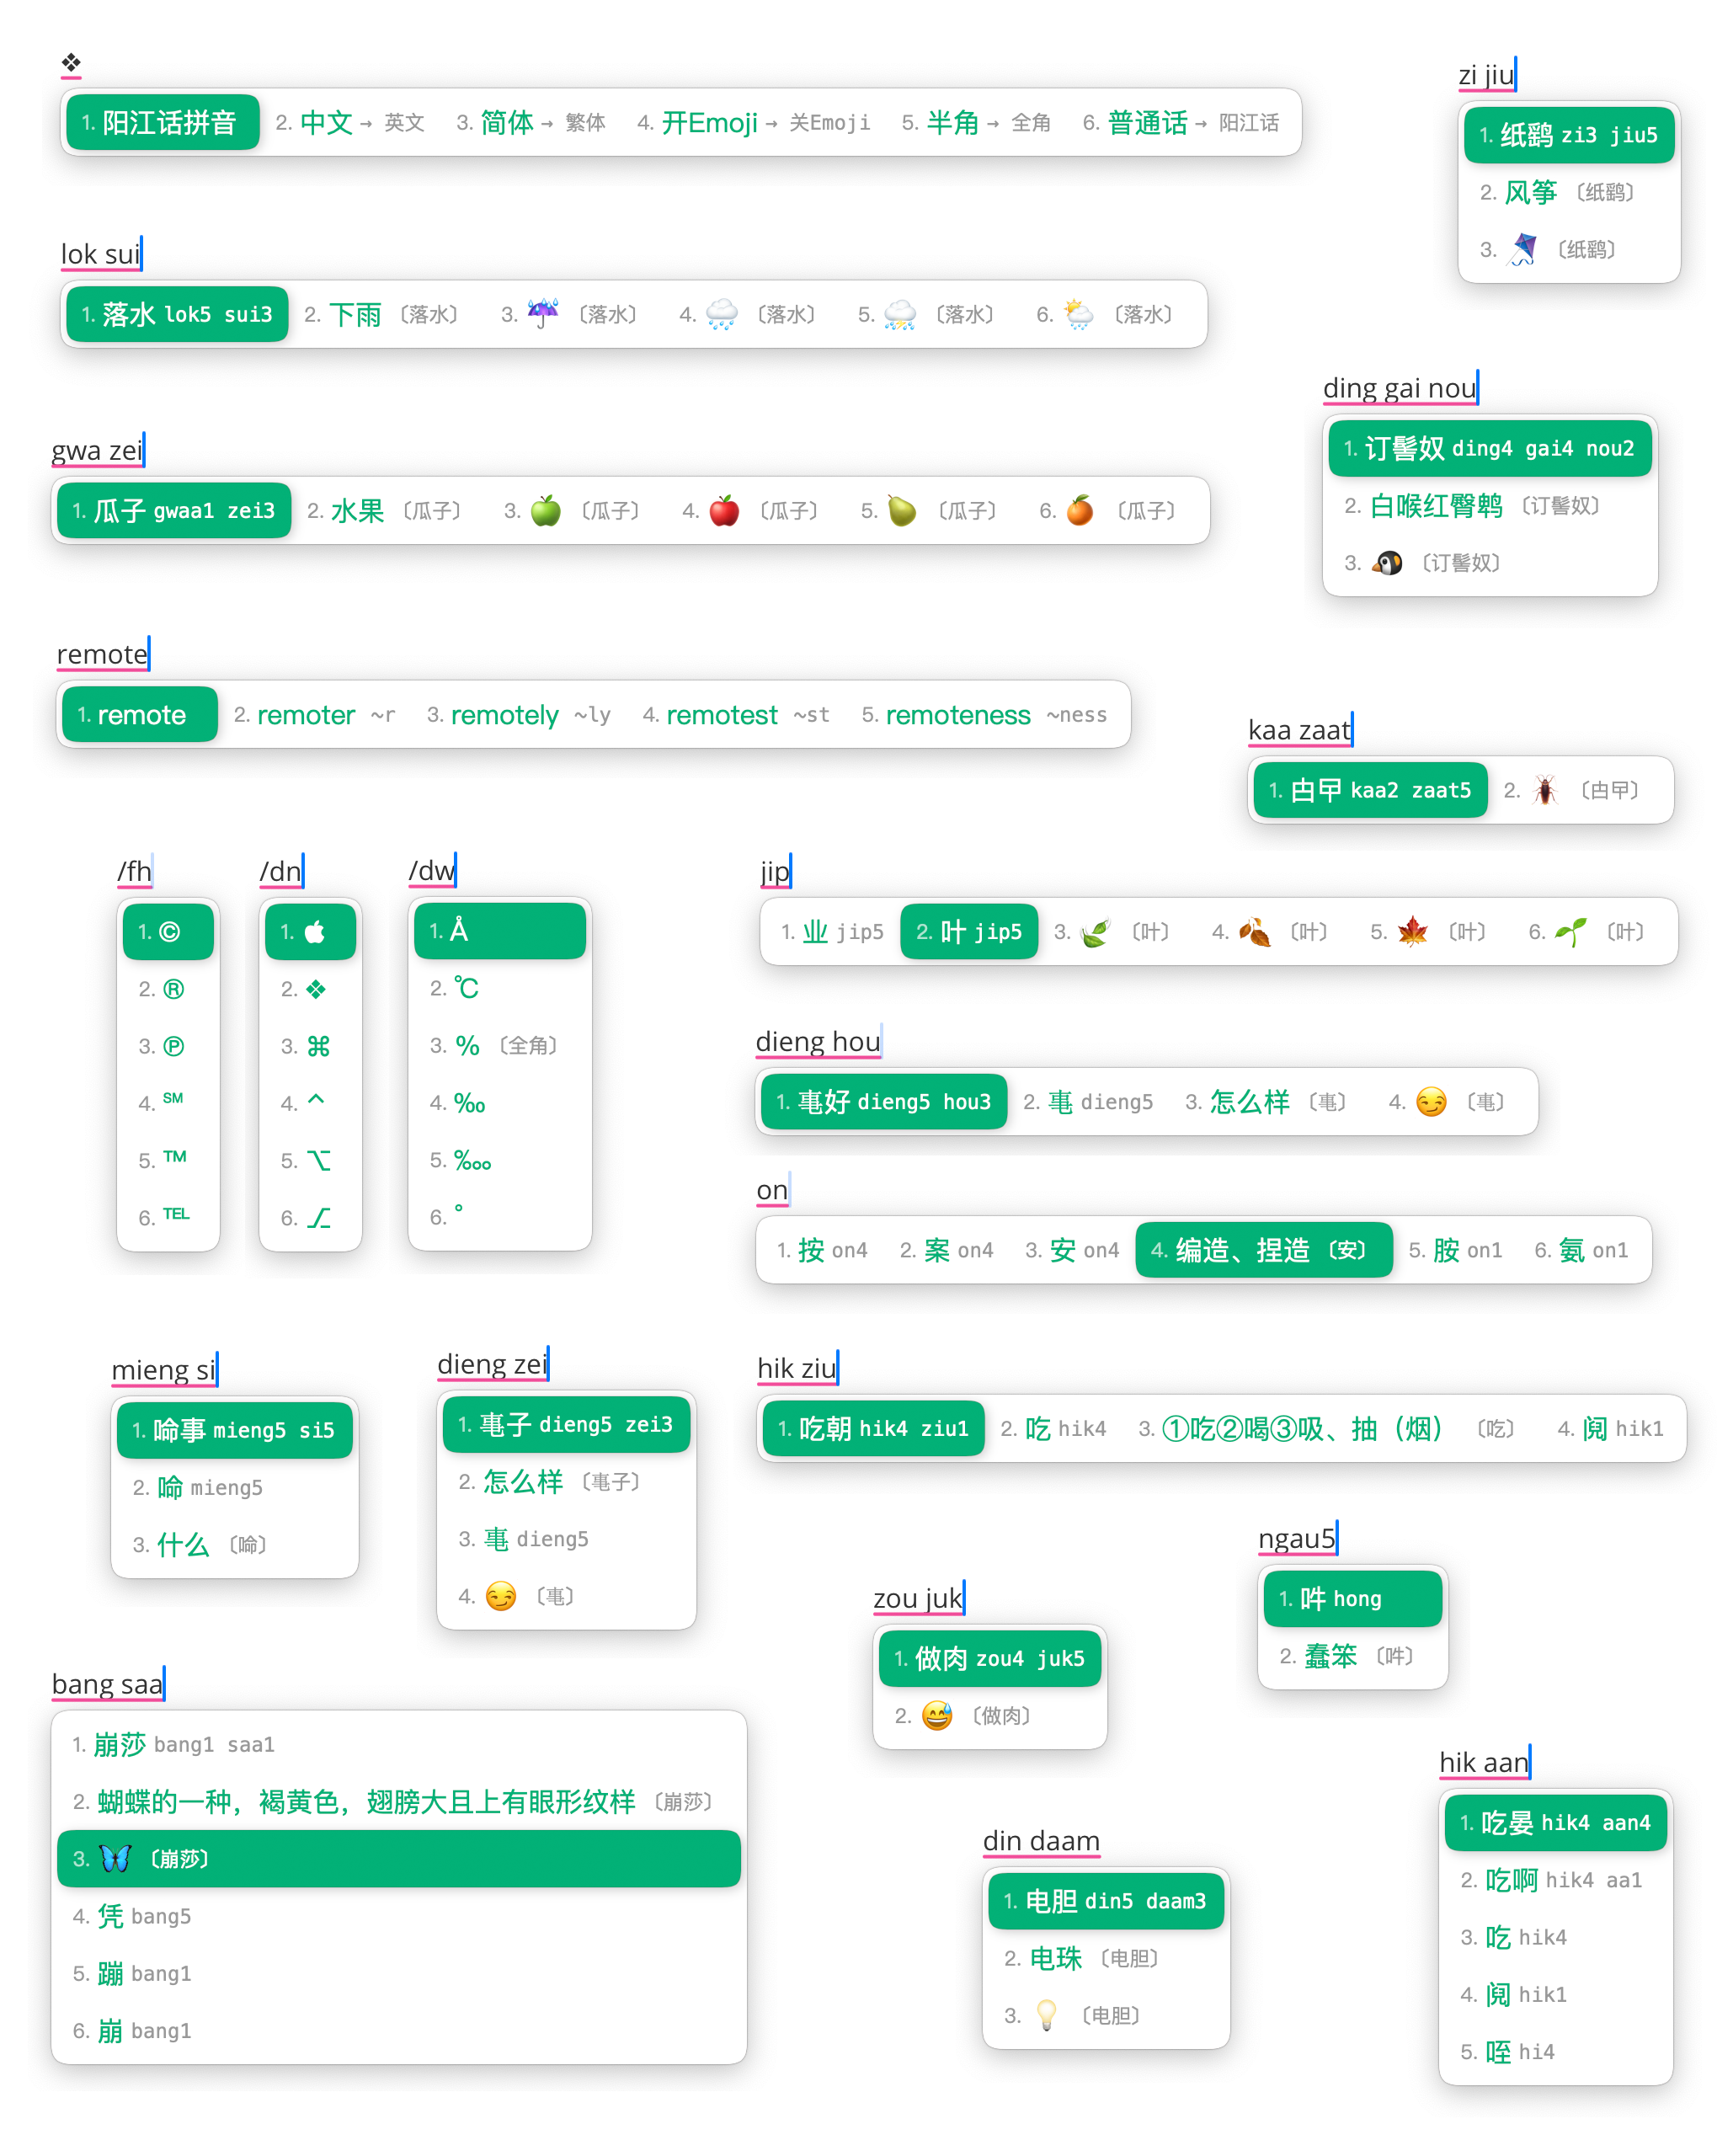This screenshot has height=2156, width=1733.
Task: Pick the green apple emoji for 瓜子
Action: click(545, 510)
